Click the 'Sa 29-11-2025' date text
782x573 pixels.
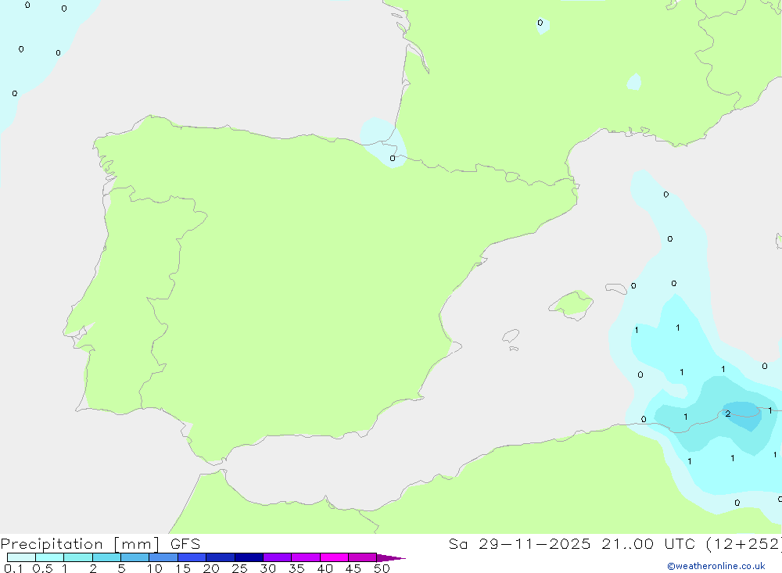click(x=520, y=544)
